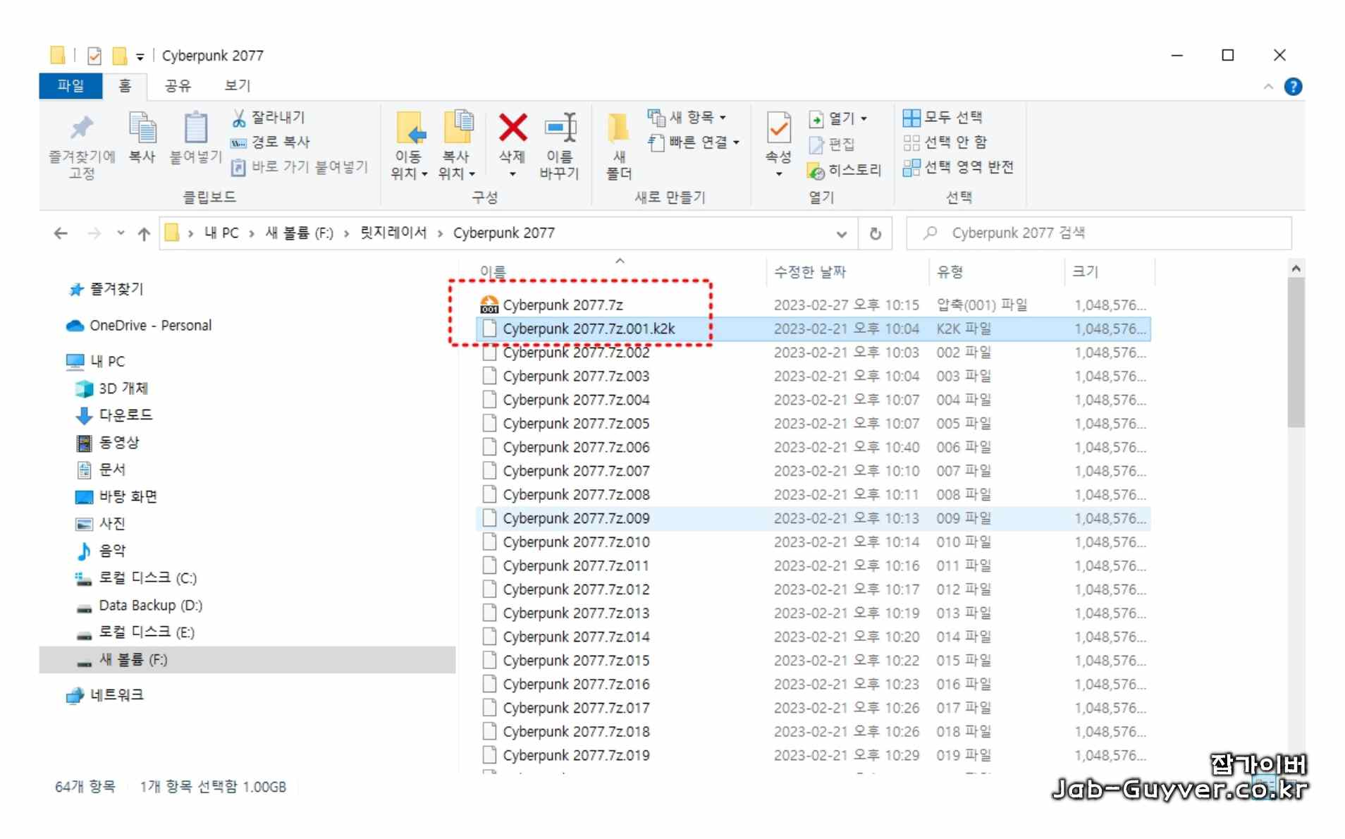Select Desktop (바탕 화면) in sidebar

(116, 496)
